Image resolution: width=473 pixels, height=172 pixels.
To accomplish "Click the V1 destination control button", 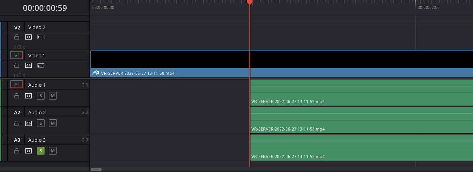I will (17, 55).
